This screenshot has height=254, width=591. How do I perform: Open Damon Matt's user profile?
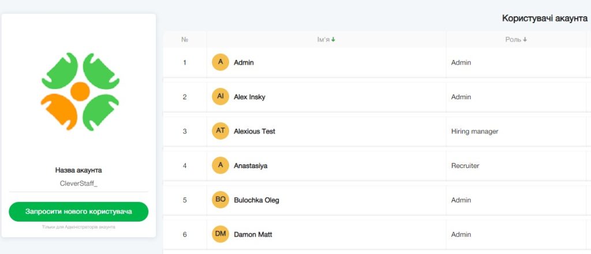click(253, 235)
